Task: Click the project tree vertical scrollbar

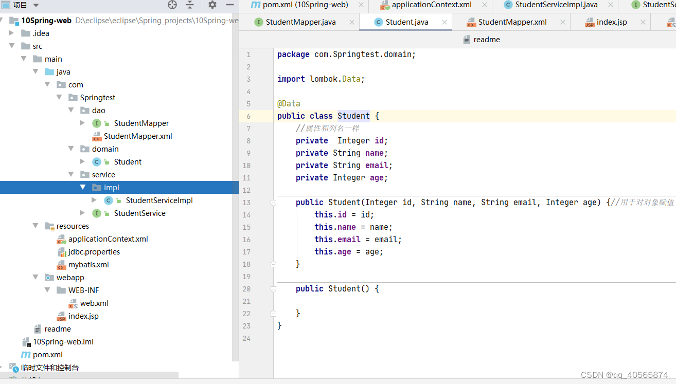Action: tap(236, 188)
